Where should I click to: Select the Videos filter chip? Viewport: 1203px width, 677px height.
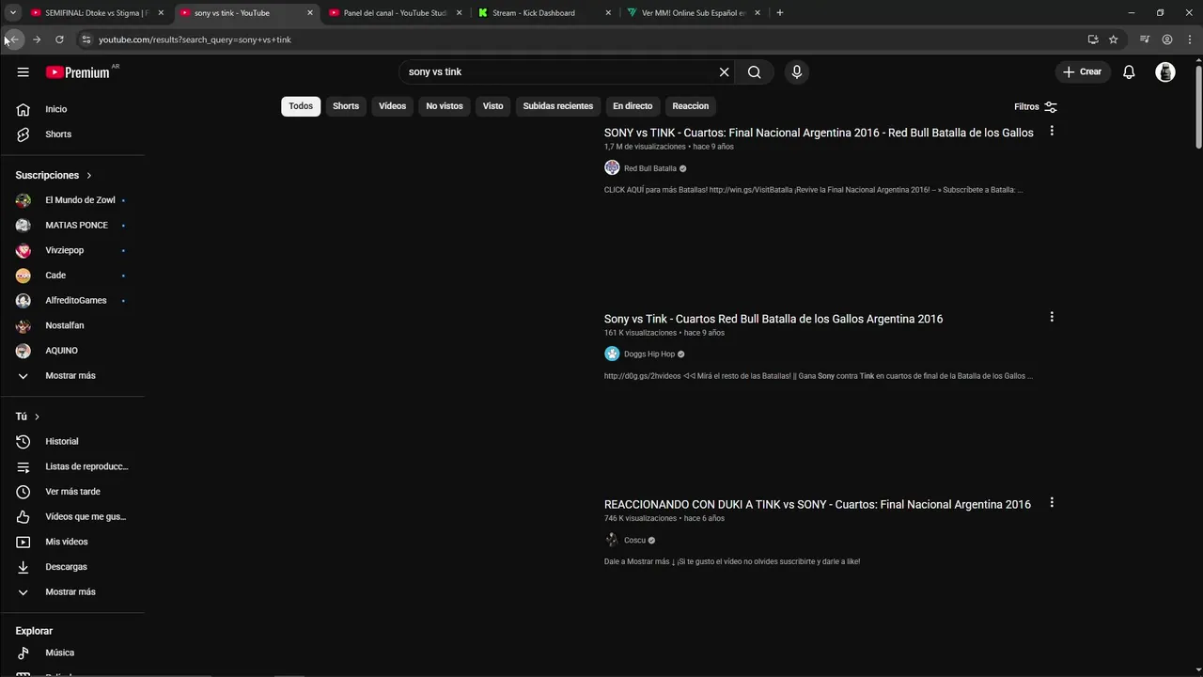click(392, 106)
